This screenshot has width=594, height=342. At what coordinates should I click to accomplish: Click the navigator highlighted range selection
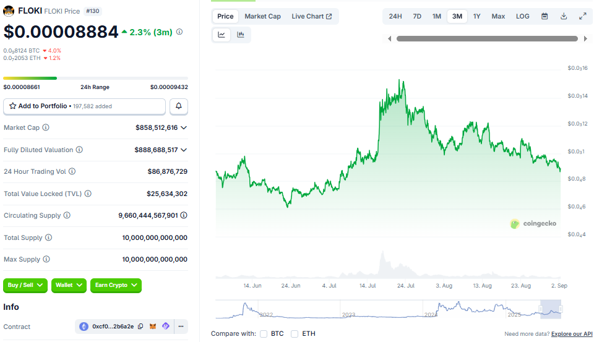[x=551, y=309]
